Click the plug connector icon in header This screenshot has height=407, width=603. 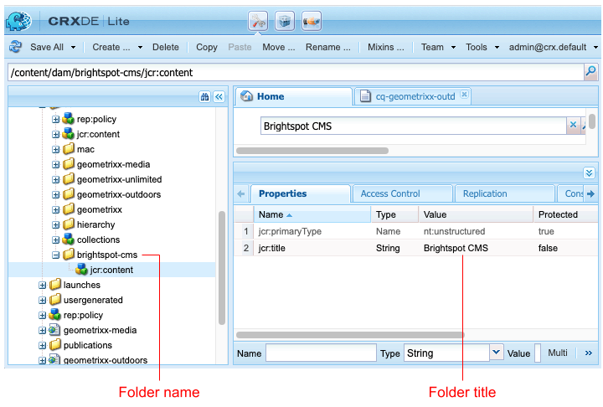(x=311, y=21)
